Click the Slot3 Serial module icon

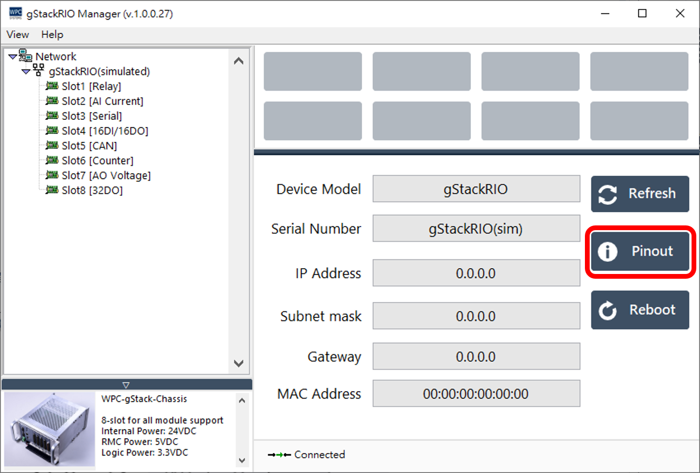[x=52, y=116]
